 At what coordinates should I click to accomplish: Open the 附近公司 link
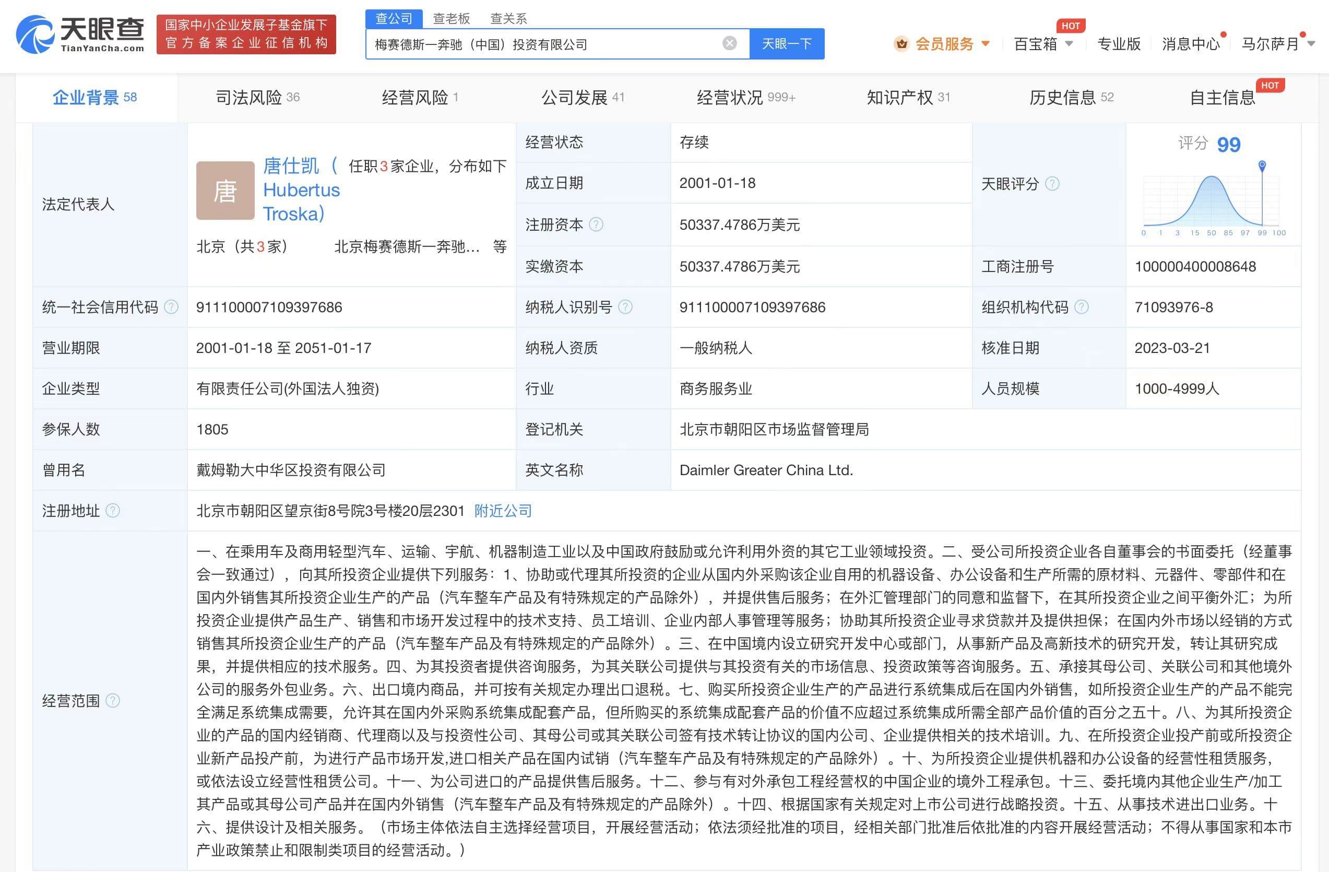[x=502, y=510]
